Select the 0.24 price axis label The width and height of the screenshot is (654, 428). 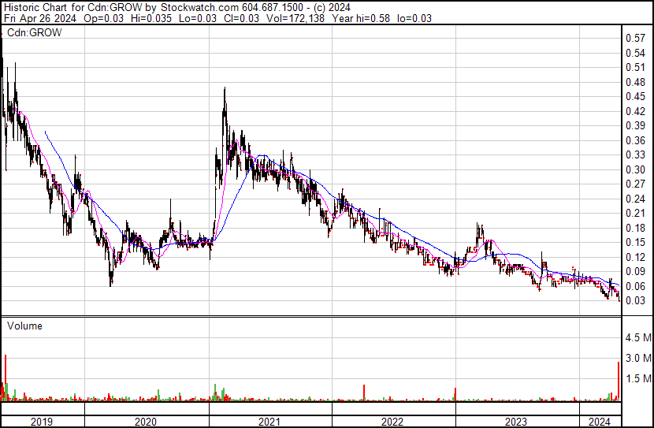tap(636, 199)
